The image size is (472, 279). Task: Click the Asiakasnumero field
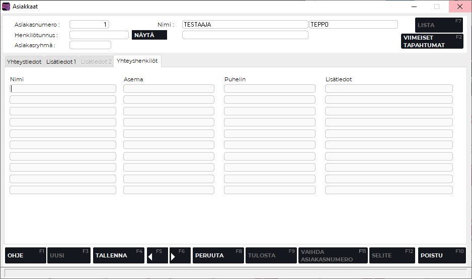pos(89,24)
